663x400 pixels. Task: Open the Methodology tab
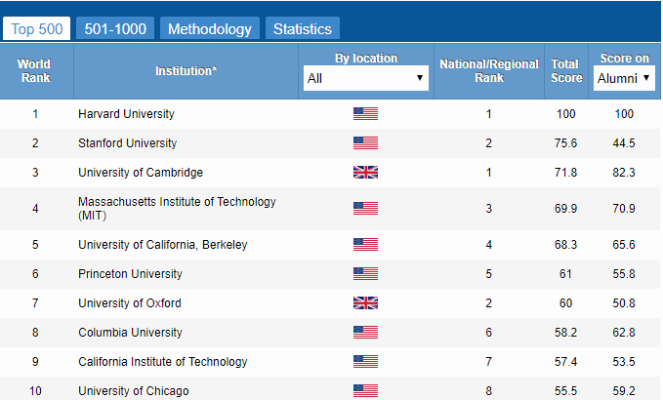click(210, 28)
